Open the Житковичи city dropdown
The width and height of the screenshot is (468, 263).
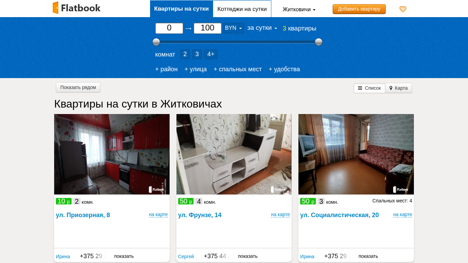(x=299, y=10)
